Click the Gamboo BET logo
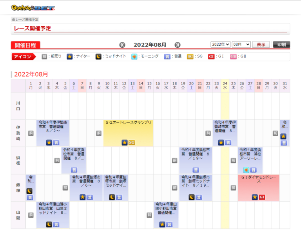The image size is (301, 238). tap(33, 7)
